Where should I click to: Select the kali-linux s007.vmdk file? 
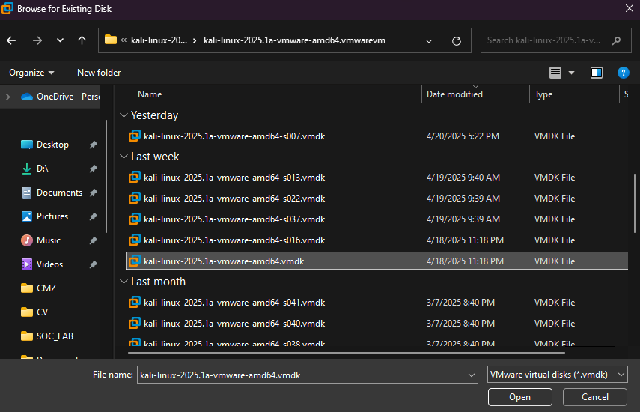(x=234, y=136)
